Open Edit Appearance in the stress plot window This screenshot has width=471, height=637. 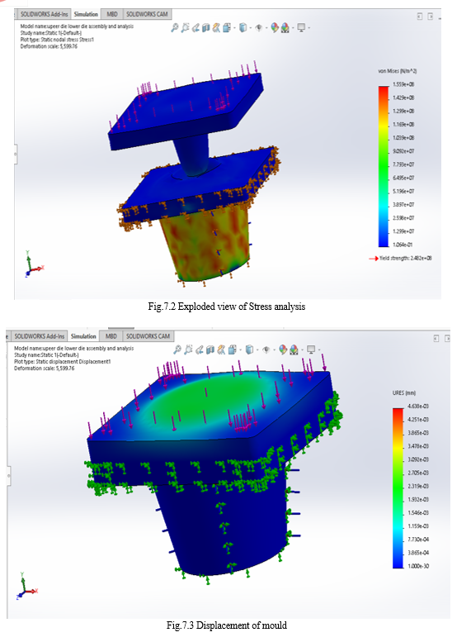pos(274,27)
